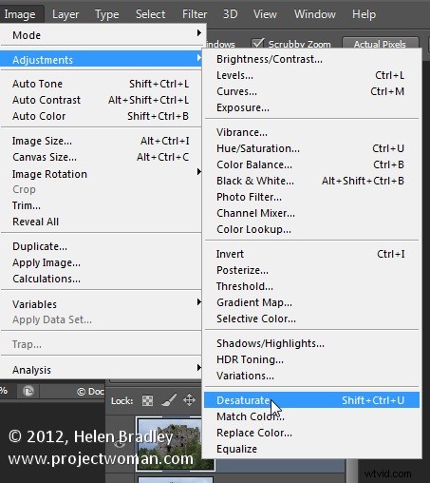Image resolution: width=430 pixels, height=483 pixels.
Task: Lock position move icon
Action: [x=189, y=400]
